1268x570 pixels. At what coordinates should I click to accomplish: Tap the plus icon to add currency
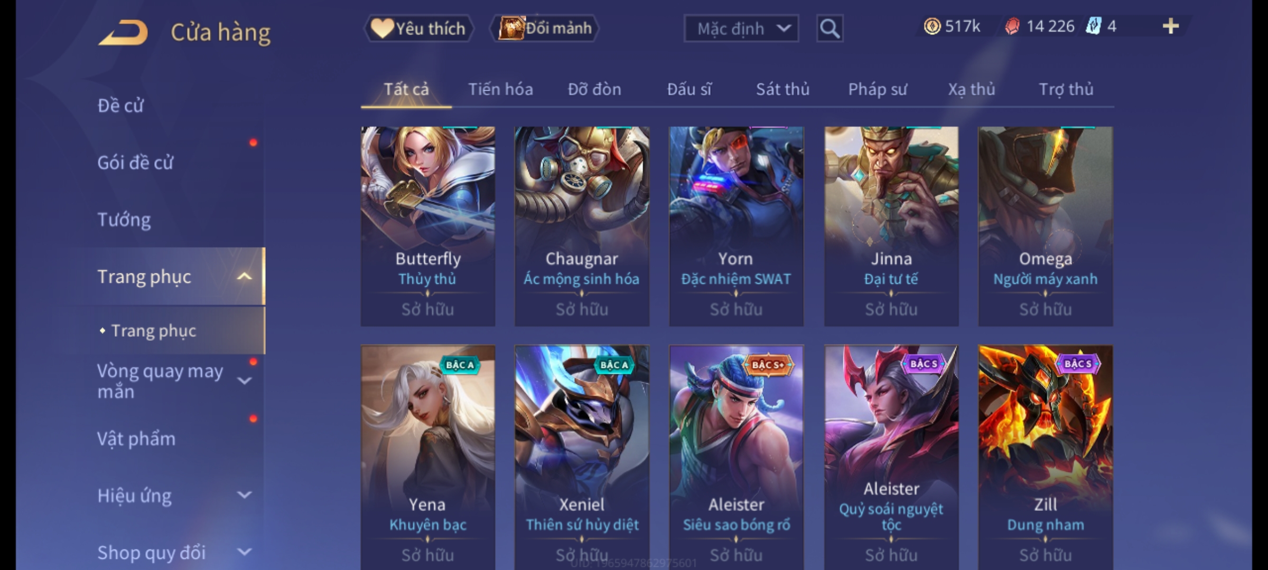point(1171,26)
